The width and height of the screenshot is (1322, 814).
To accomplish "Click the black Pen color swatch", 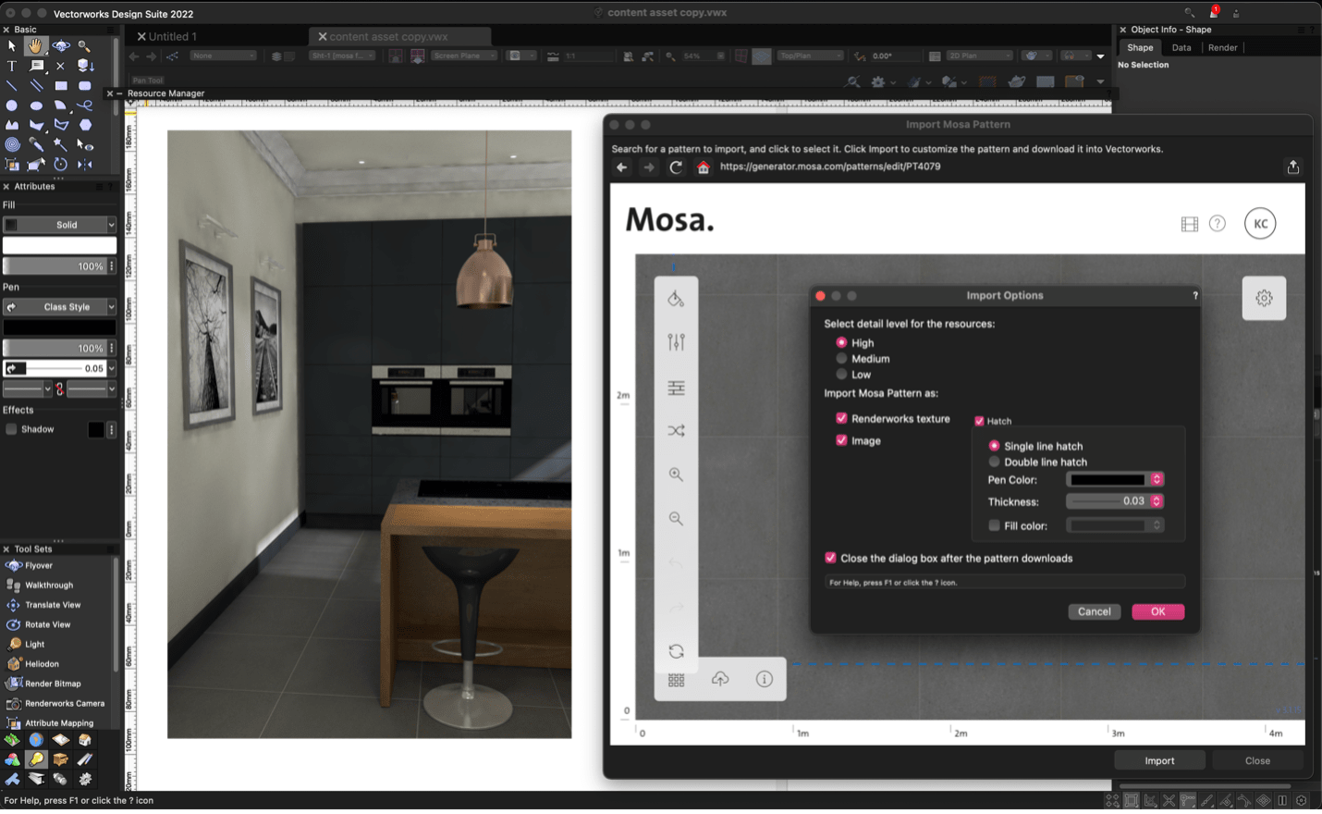I will click(60, 327).
